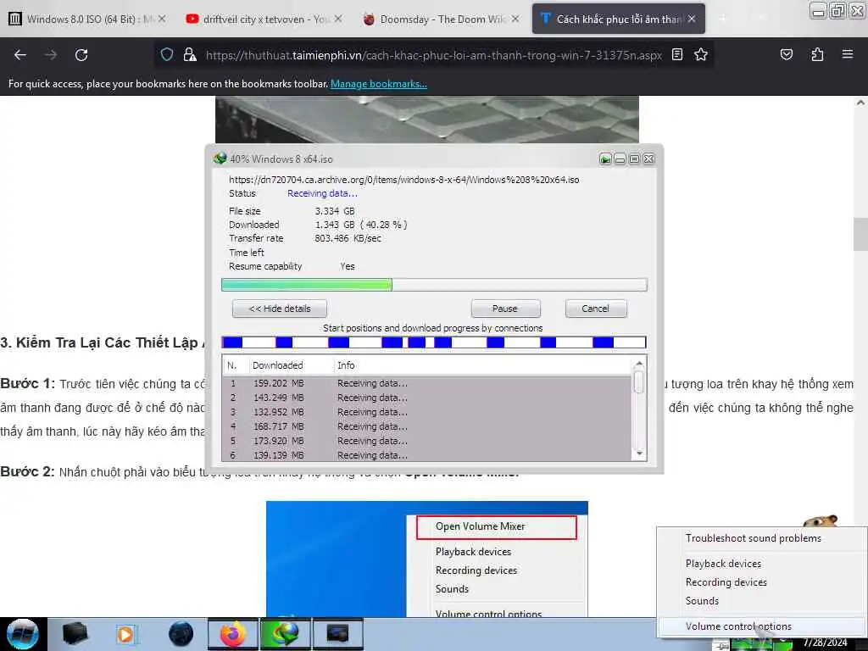Select connection row 132.952 MB
This screenshot has height=651, width=868.
tap(426, 413)
